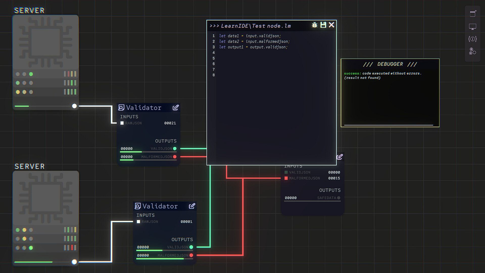Click the LearnIDE Test node.lm title
The image size is (485, 273).
pyautogui.click(x=256, y=26)
